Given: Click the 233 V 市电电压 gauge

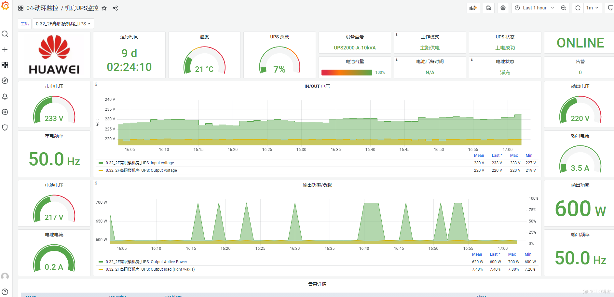Looking at the screenshot, I should [x=54, y=110].
